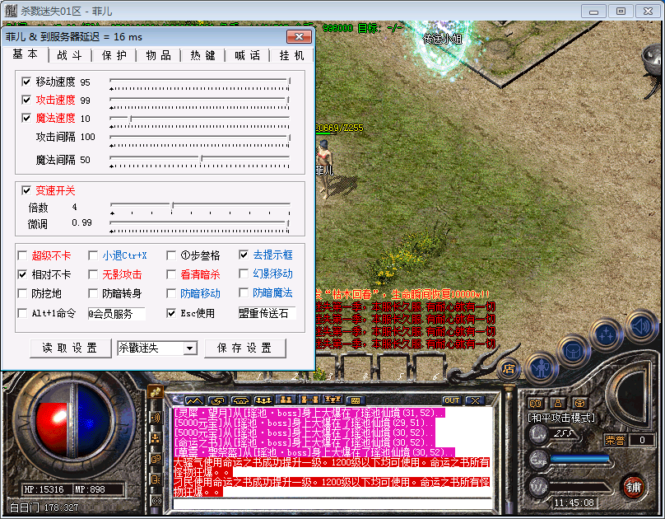Click the third chat toolbar handshake icon
Screen dimensions: 665x519
(240, 400)
